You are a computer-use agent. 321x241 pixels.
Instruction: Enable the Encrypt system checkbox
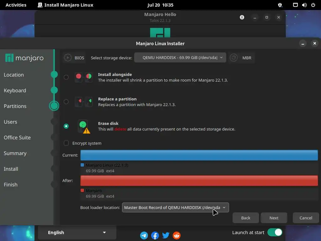click(66, 143)
